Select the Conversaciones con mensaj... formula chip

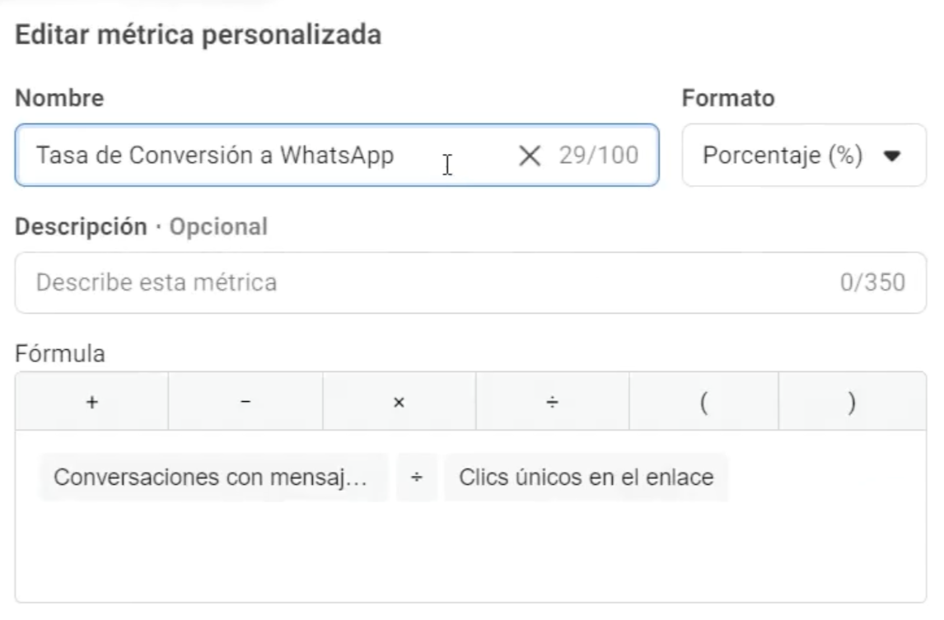(213, 478)
